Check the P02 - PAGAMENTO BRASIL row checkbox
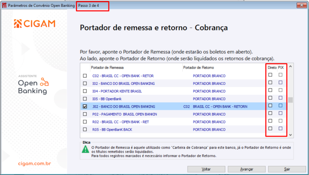Screen dimensions: 309x175 (x=85, y=114)
